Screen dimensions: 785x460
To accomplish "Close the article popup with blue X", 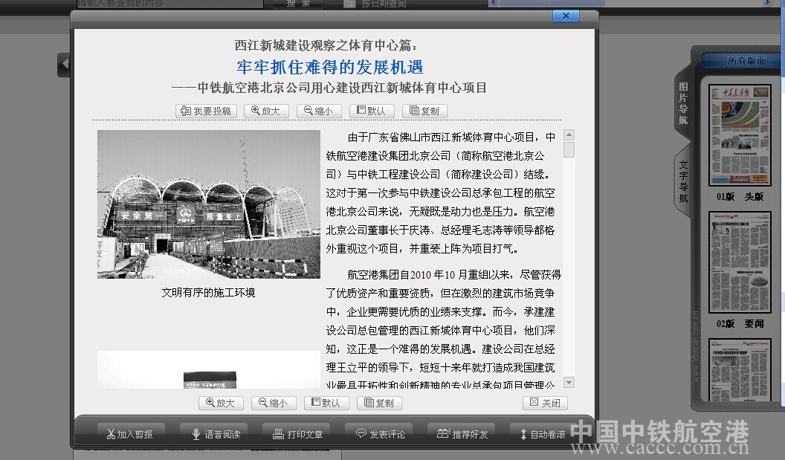I will [566, 16].
